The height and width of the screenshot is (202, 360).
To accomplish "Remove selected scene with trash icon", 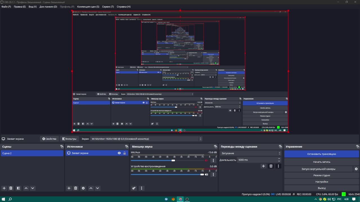I will [x=11, y=188].
